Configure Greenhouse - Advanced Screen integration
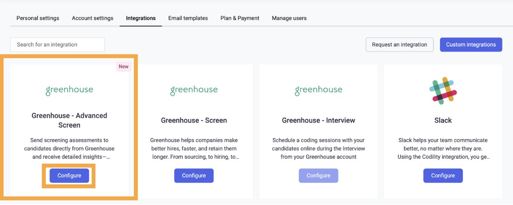 click(x=70, y=176)
